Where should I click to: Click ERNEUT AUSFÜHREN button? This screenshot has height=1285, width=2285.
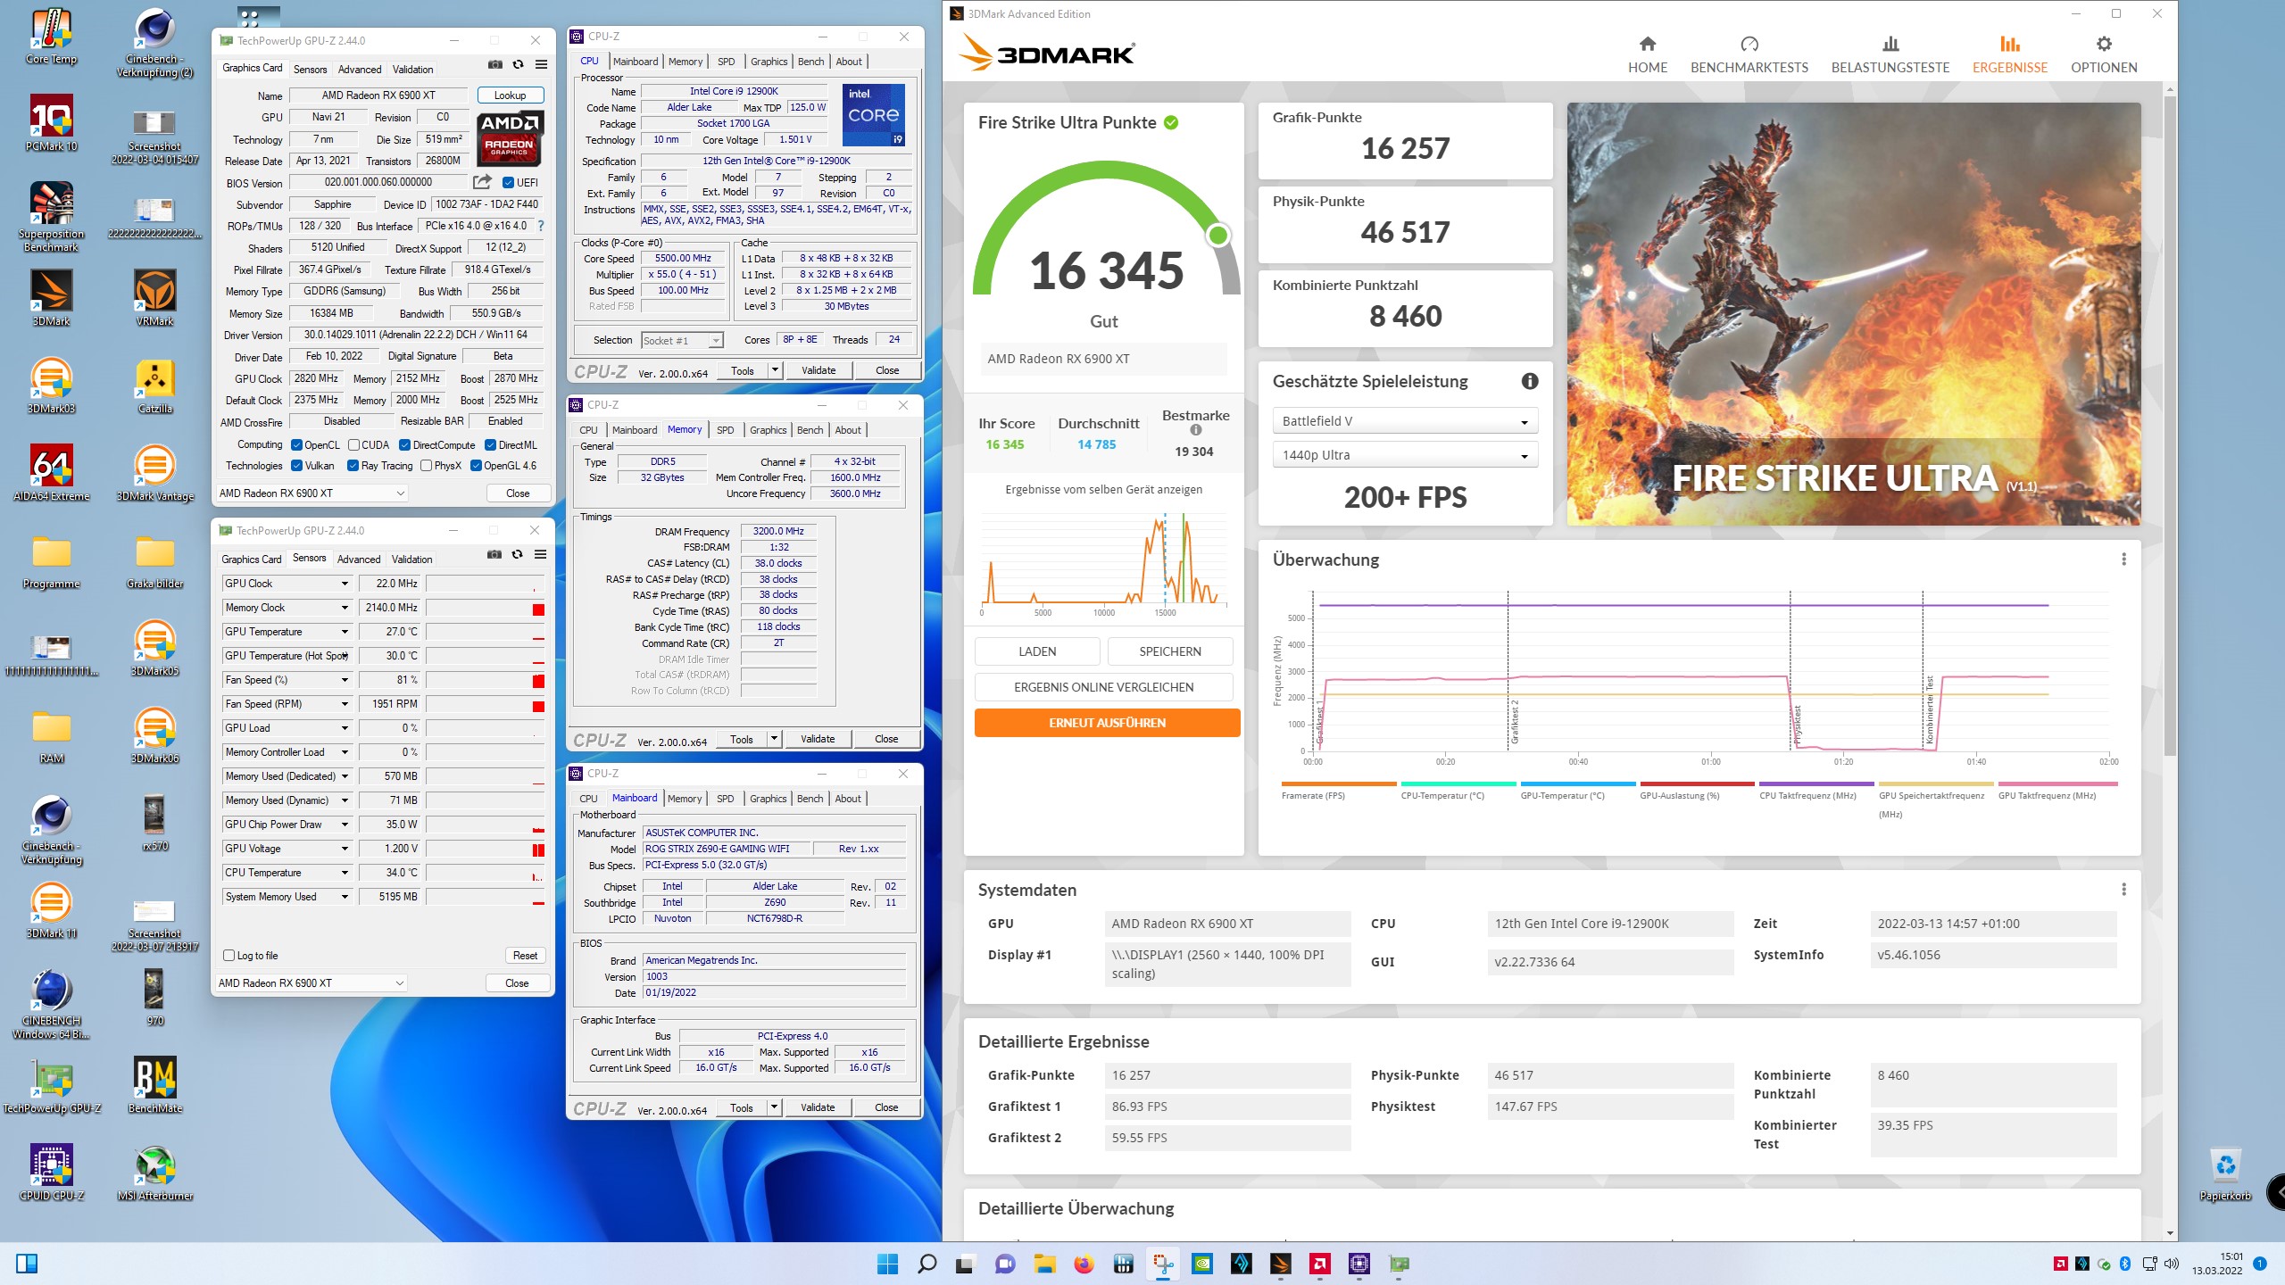(x=1107, y=723)
